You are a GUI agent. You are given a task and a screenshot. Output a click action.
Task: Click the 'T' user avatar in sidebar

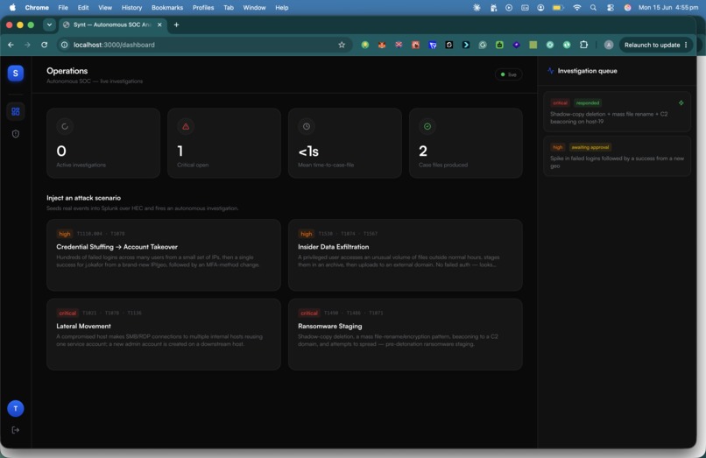pyautogui.click(x=15, y=408)
